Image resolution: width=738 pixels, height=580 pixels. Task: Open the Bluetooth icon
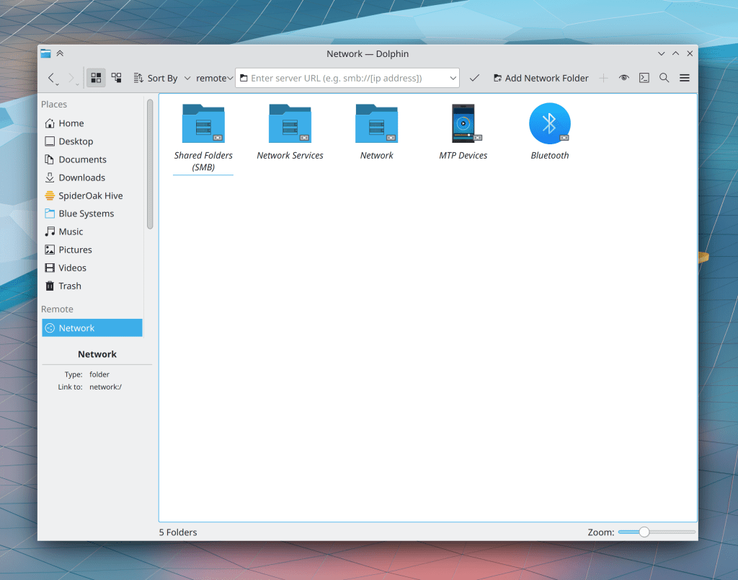coord(549,124)
